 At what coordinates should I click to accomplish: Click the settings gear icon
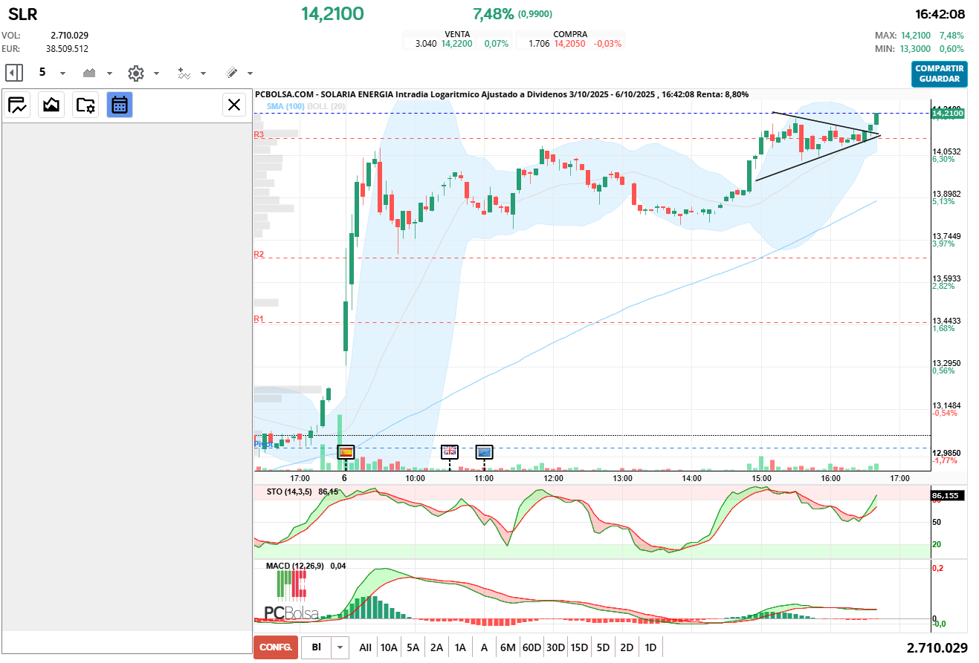tap(135, 73)
